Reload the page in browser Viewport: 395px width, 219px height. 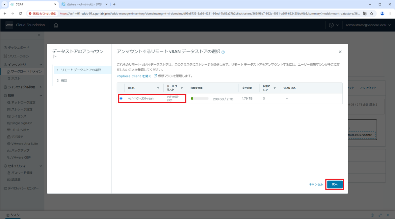tap(20, 13)
